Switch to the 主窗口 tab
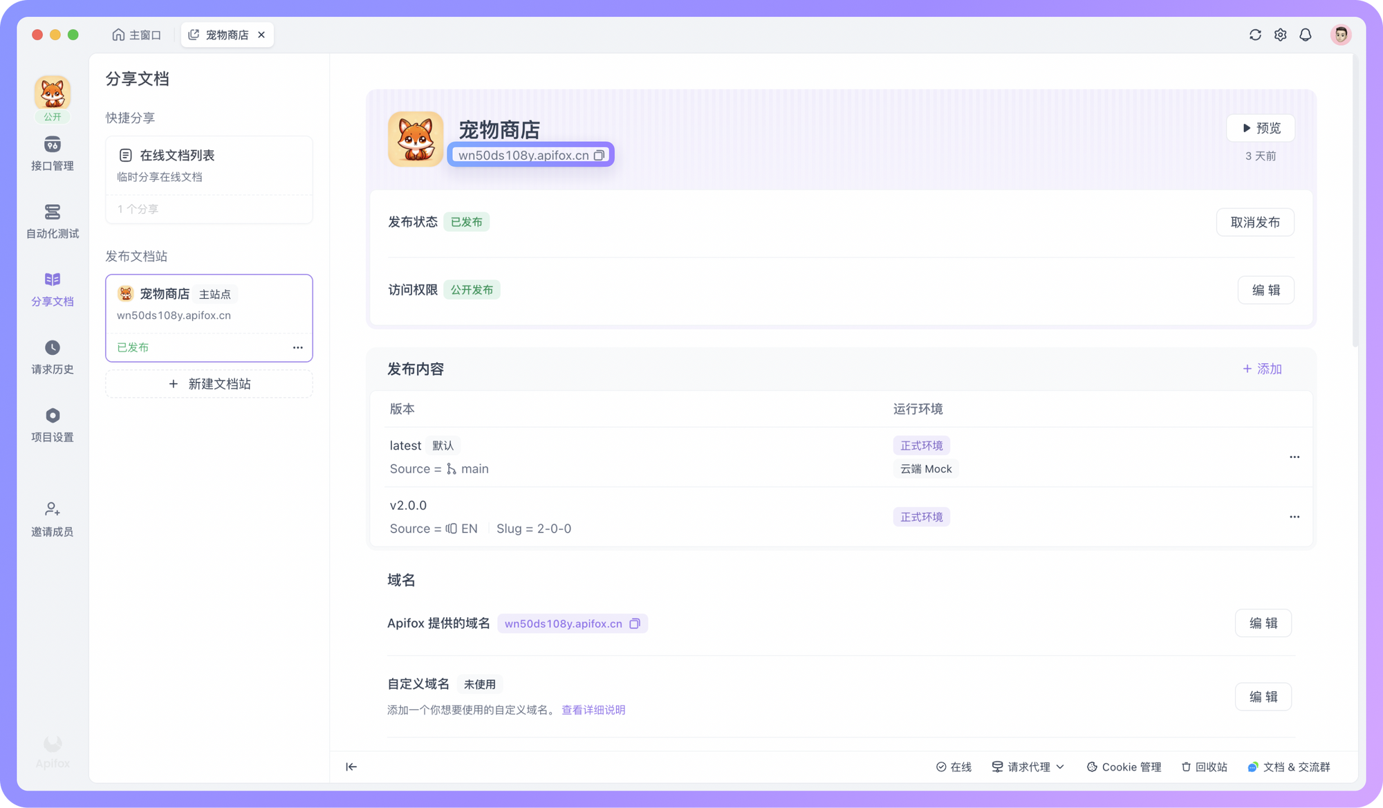 click(x=136, y=35)
